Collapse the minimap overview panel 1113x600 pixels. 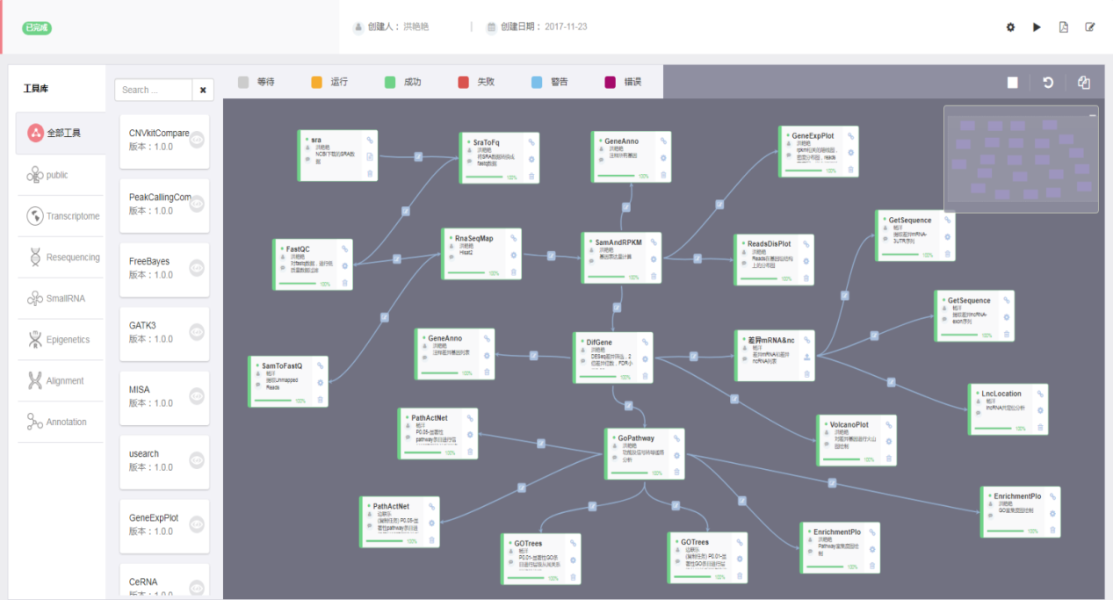point(1093,115)
